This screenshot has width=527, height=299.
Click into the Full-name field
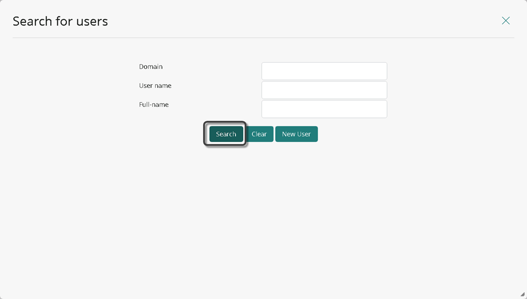[324, 109]
